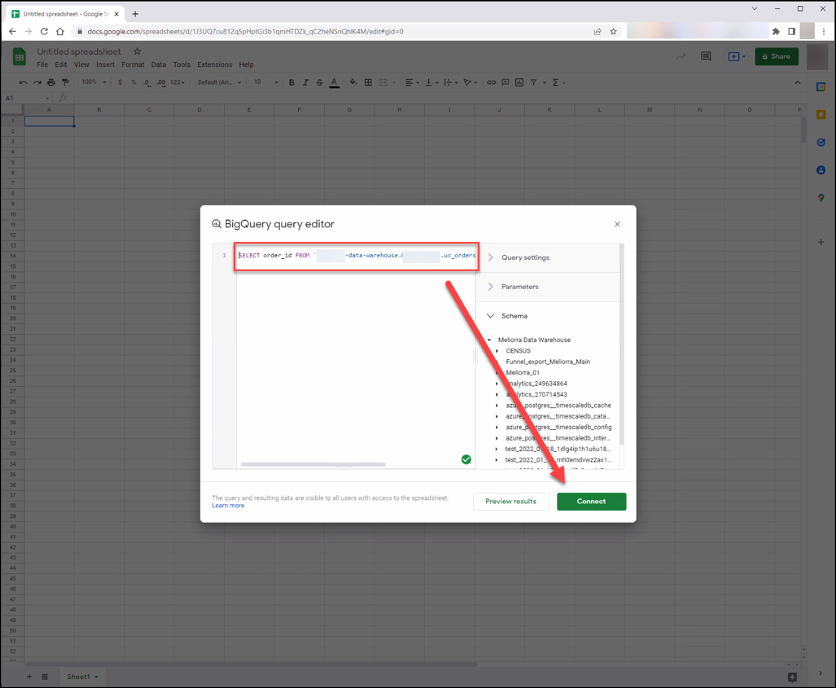Hide the menus with chevron up

[797, 83]
